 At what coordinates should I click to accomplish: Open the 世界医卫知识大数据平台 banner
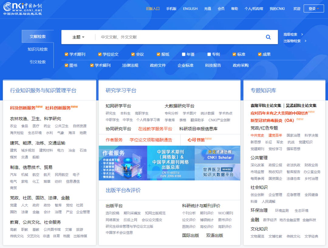[x=217, y=172]
